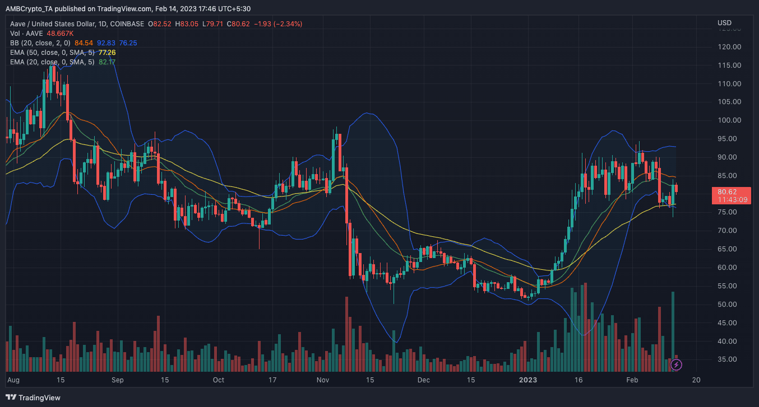
Task: Click the 100.00 price axis label
Action: click(729, 120)
